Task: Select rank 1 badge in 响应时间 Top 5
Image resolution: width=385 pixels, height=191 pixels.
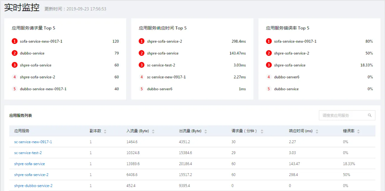Action: [x=142, y=41]
